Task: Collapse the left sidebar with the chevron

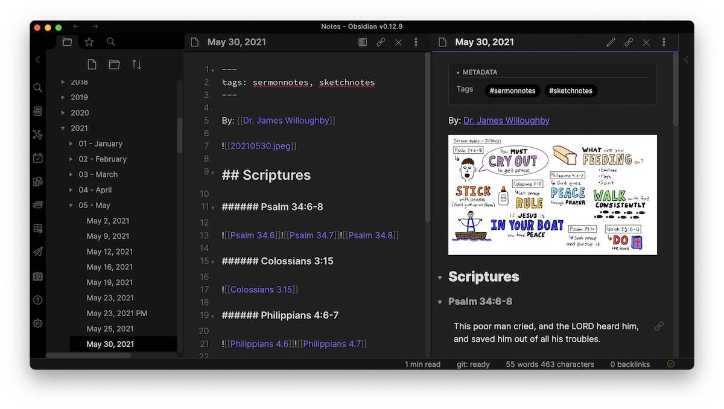Action: coord(37,60)
